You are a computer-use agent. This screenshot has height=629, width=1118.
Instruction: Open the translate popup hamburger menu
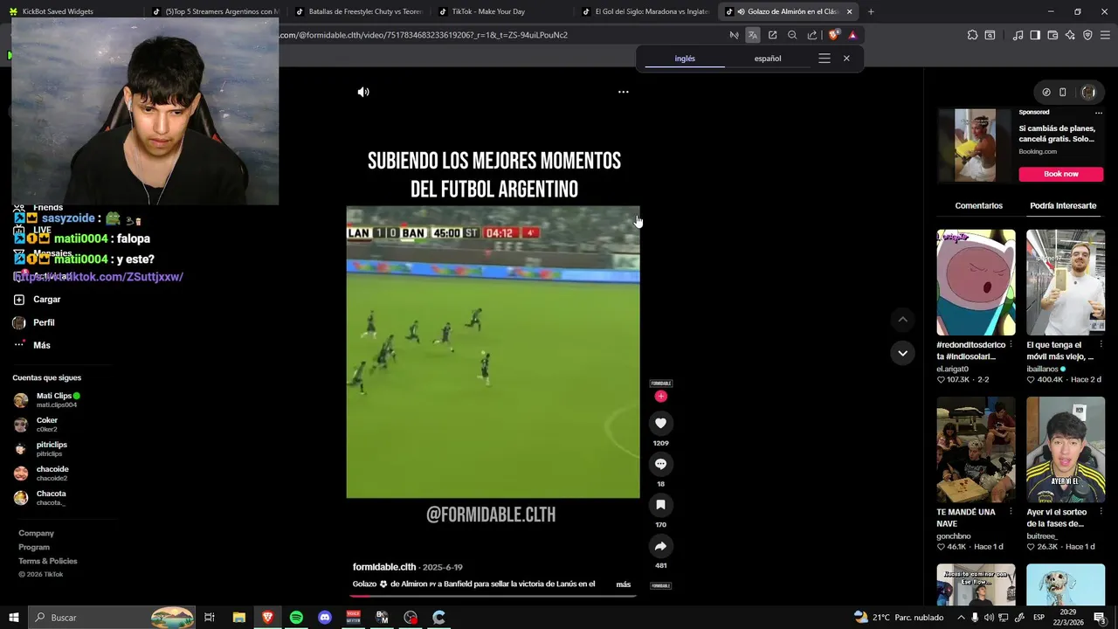tap(824, 59)
